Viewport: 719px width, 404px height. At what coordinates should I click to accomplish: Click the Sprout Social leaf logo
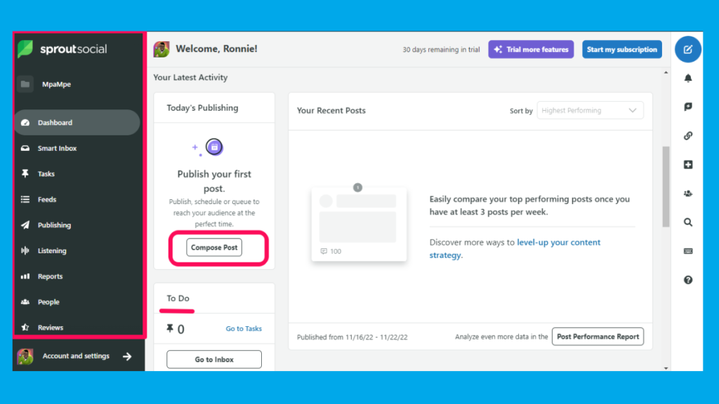click(25, 49)
